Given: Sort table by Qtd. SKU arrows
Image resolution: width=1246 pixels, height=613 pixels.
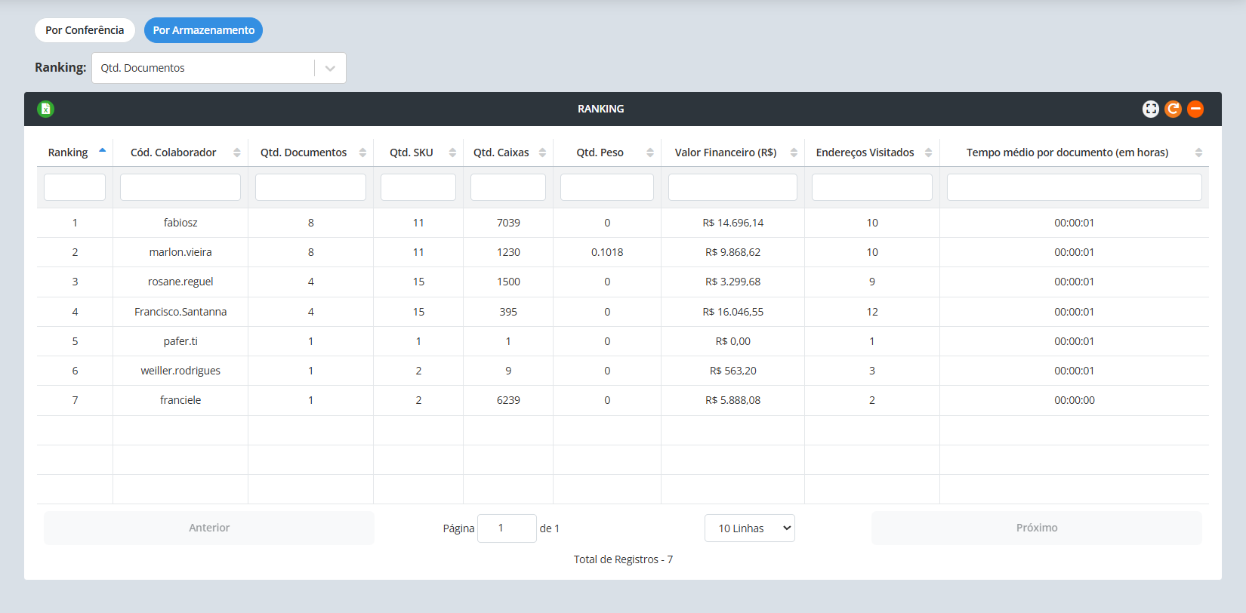Looking at the screenshot, I should point(452,152).
